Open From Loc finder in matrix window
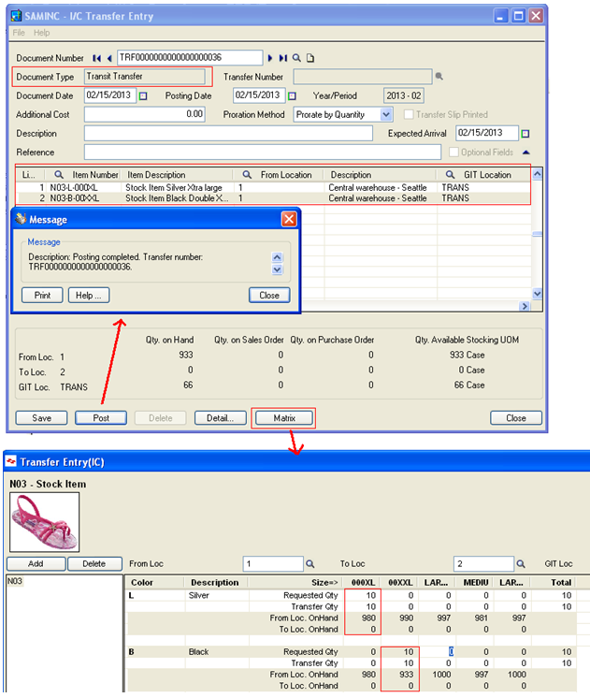Image resolution: width=590 pixels, height=698 pixels. [x=310, y=564]
